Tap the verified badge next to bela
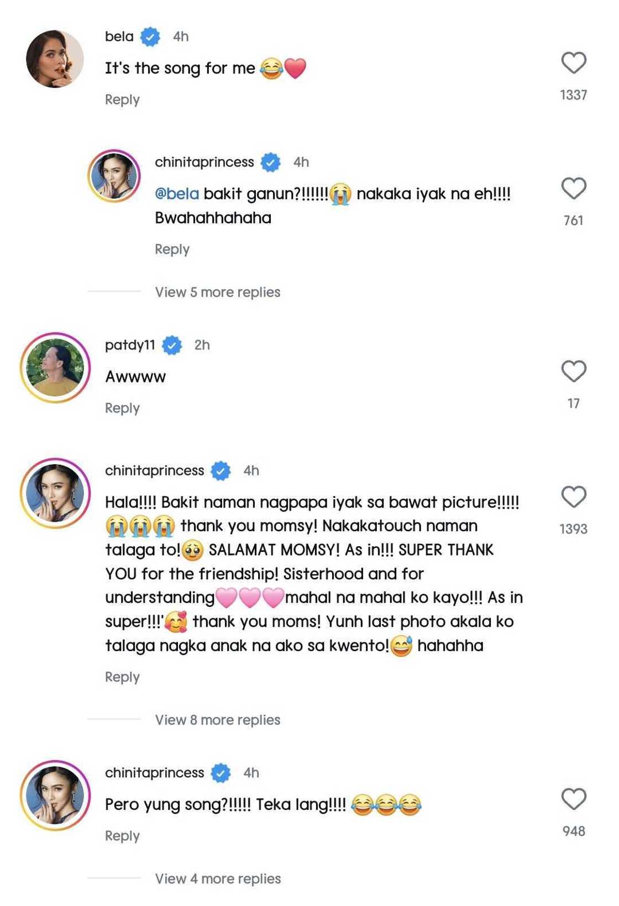This screenshot has width=619, height=906. click(x=150, y=36)
